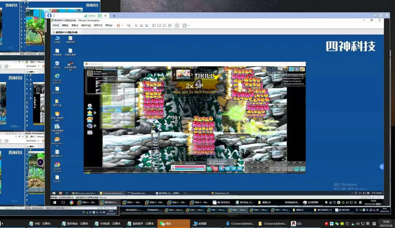Close the Fantasy Th event panel
The height and width of the screenshot is (228, 395).
193,68
